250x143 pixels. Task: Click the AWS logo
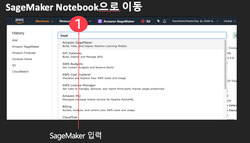pos(20,21)
